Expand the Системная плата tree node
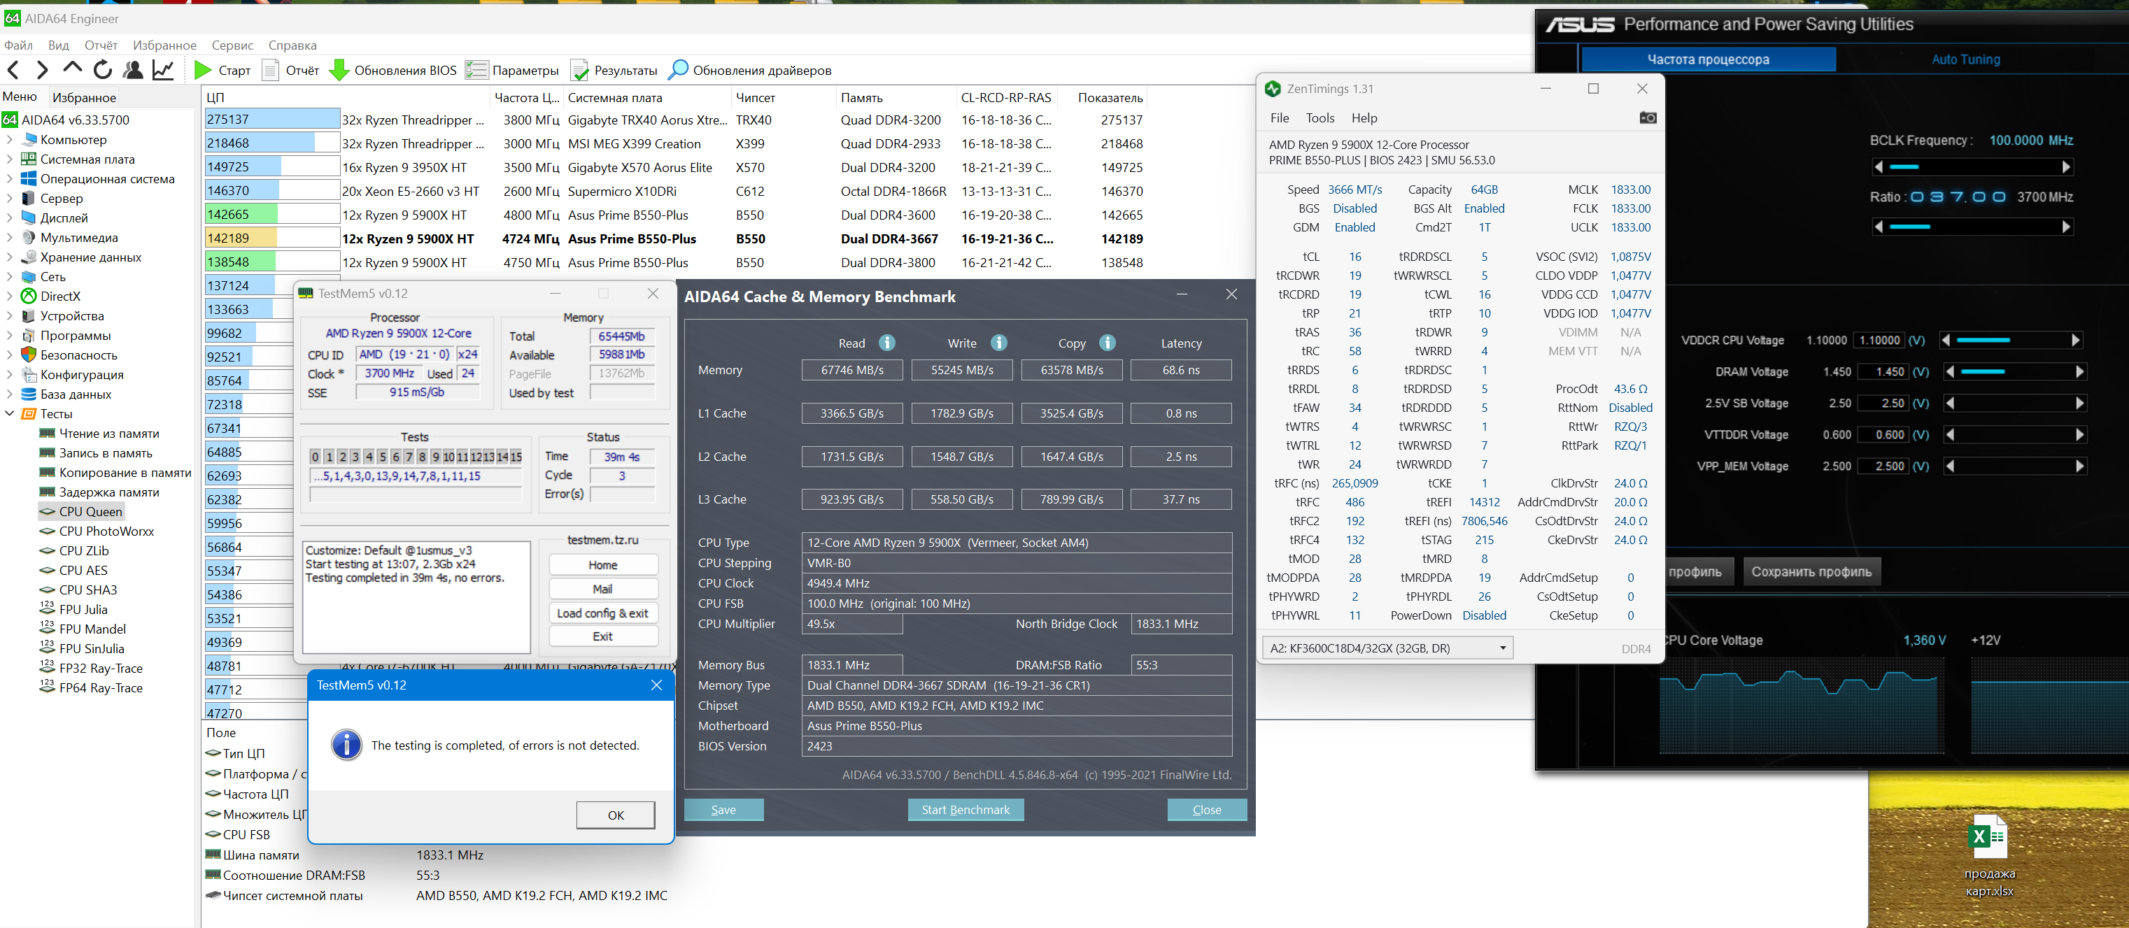The image size is (2129, 928). pos(10,159)
